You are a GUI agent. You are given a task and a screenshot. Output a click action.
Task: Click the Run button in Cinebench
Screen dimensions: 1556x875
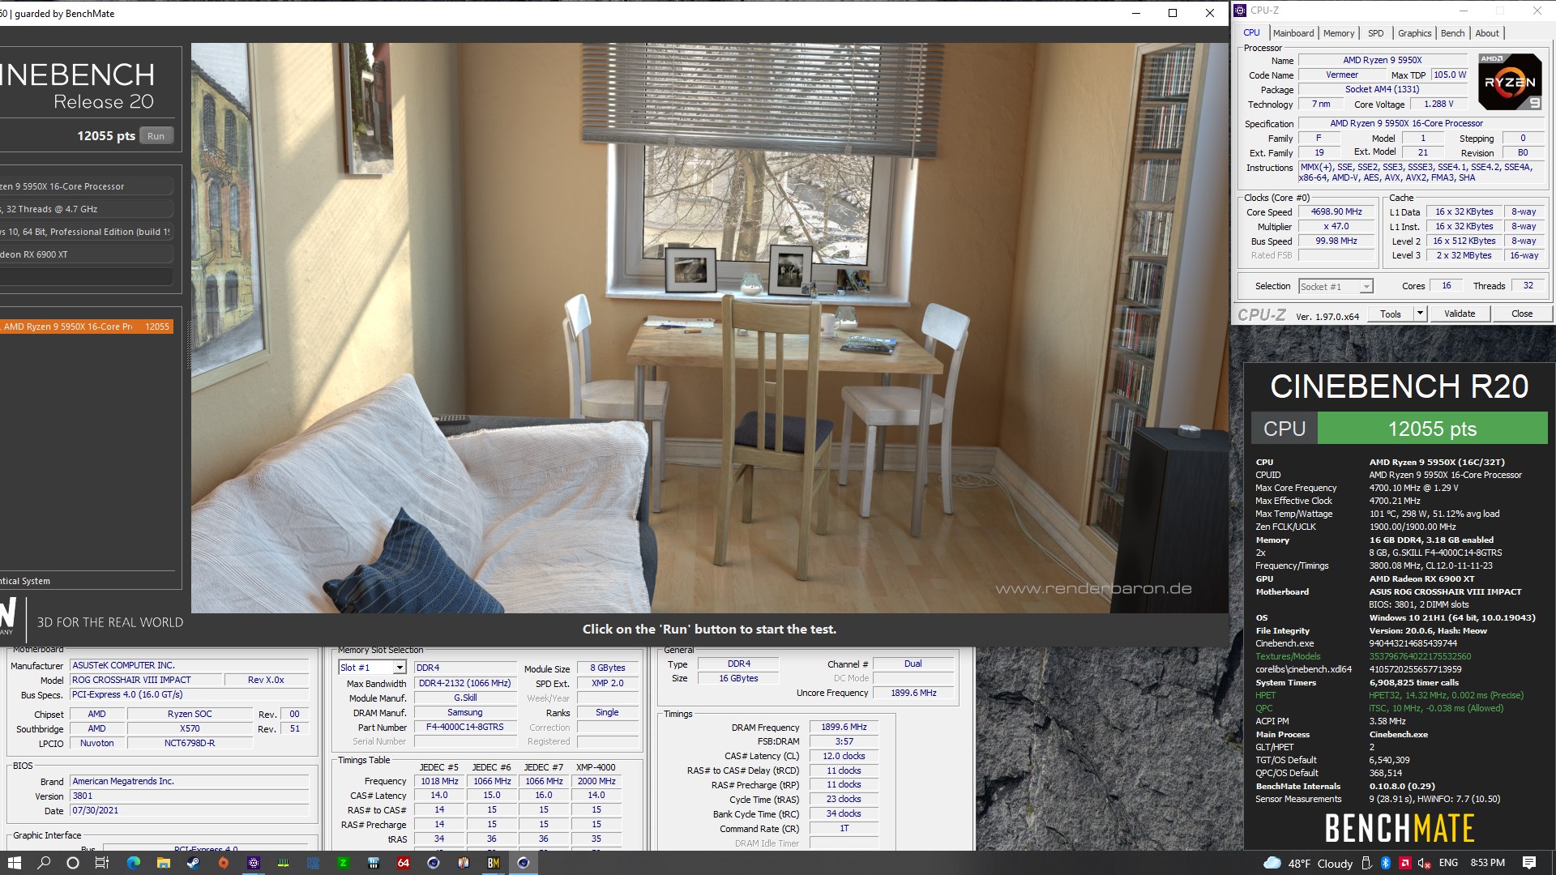[x=156, y=136]
